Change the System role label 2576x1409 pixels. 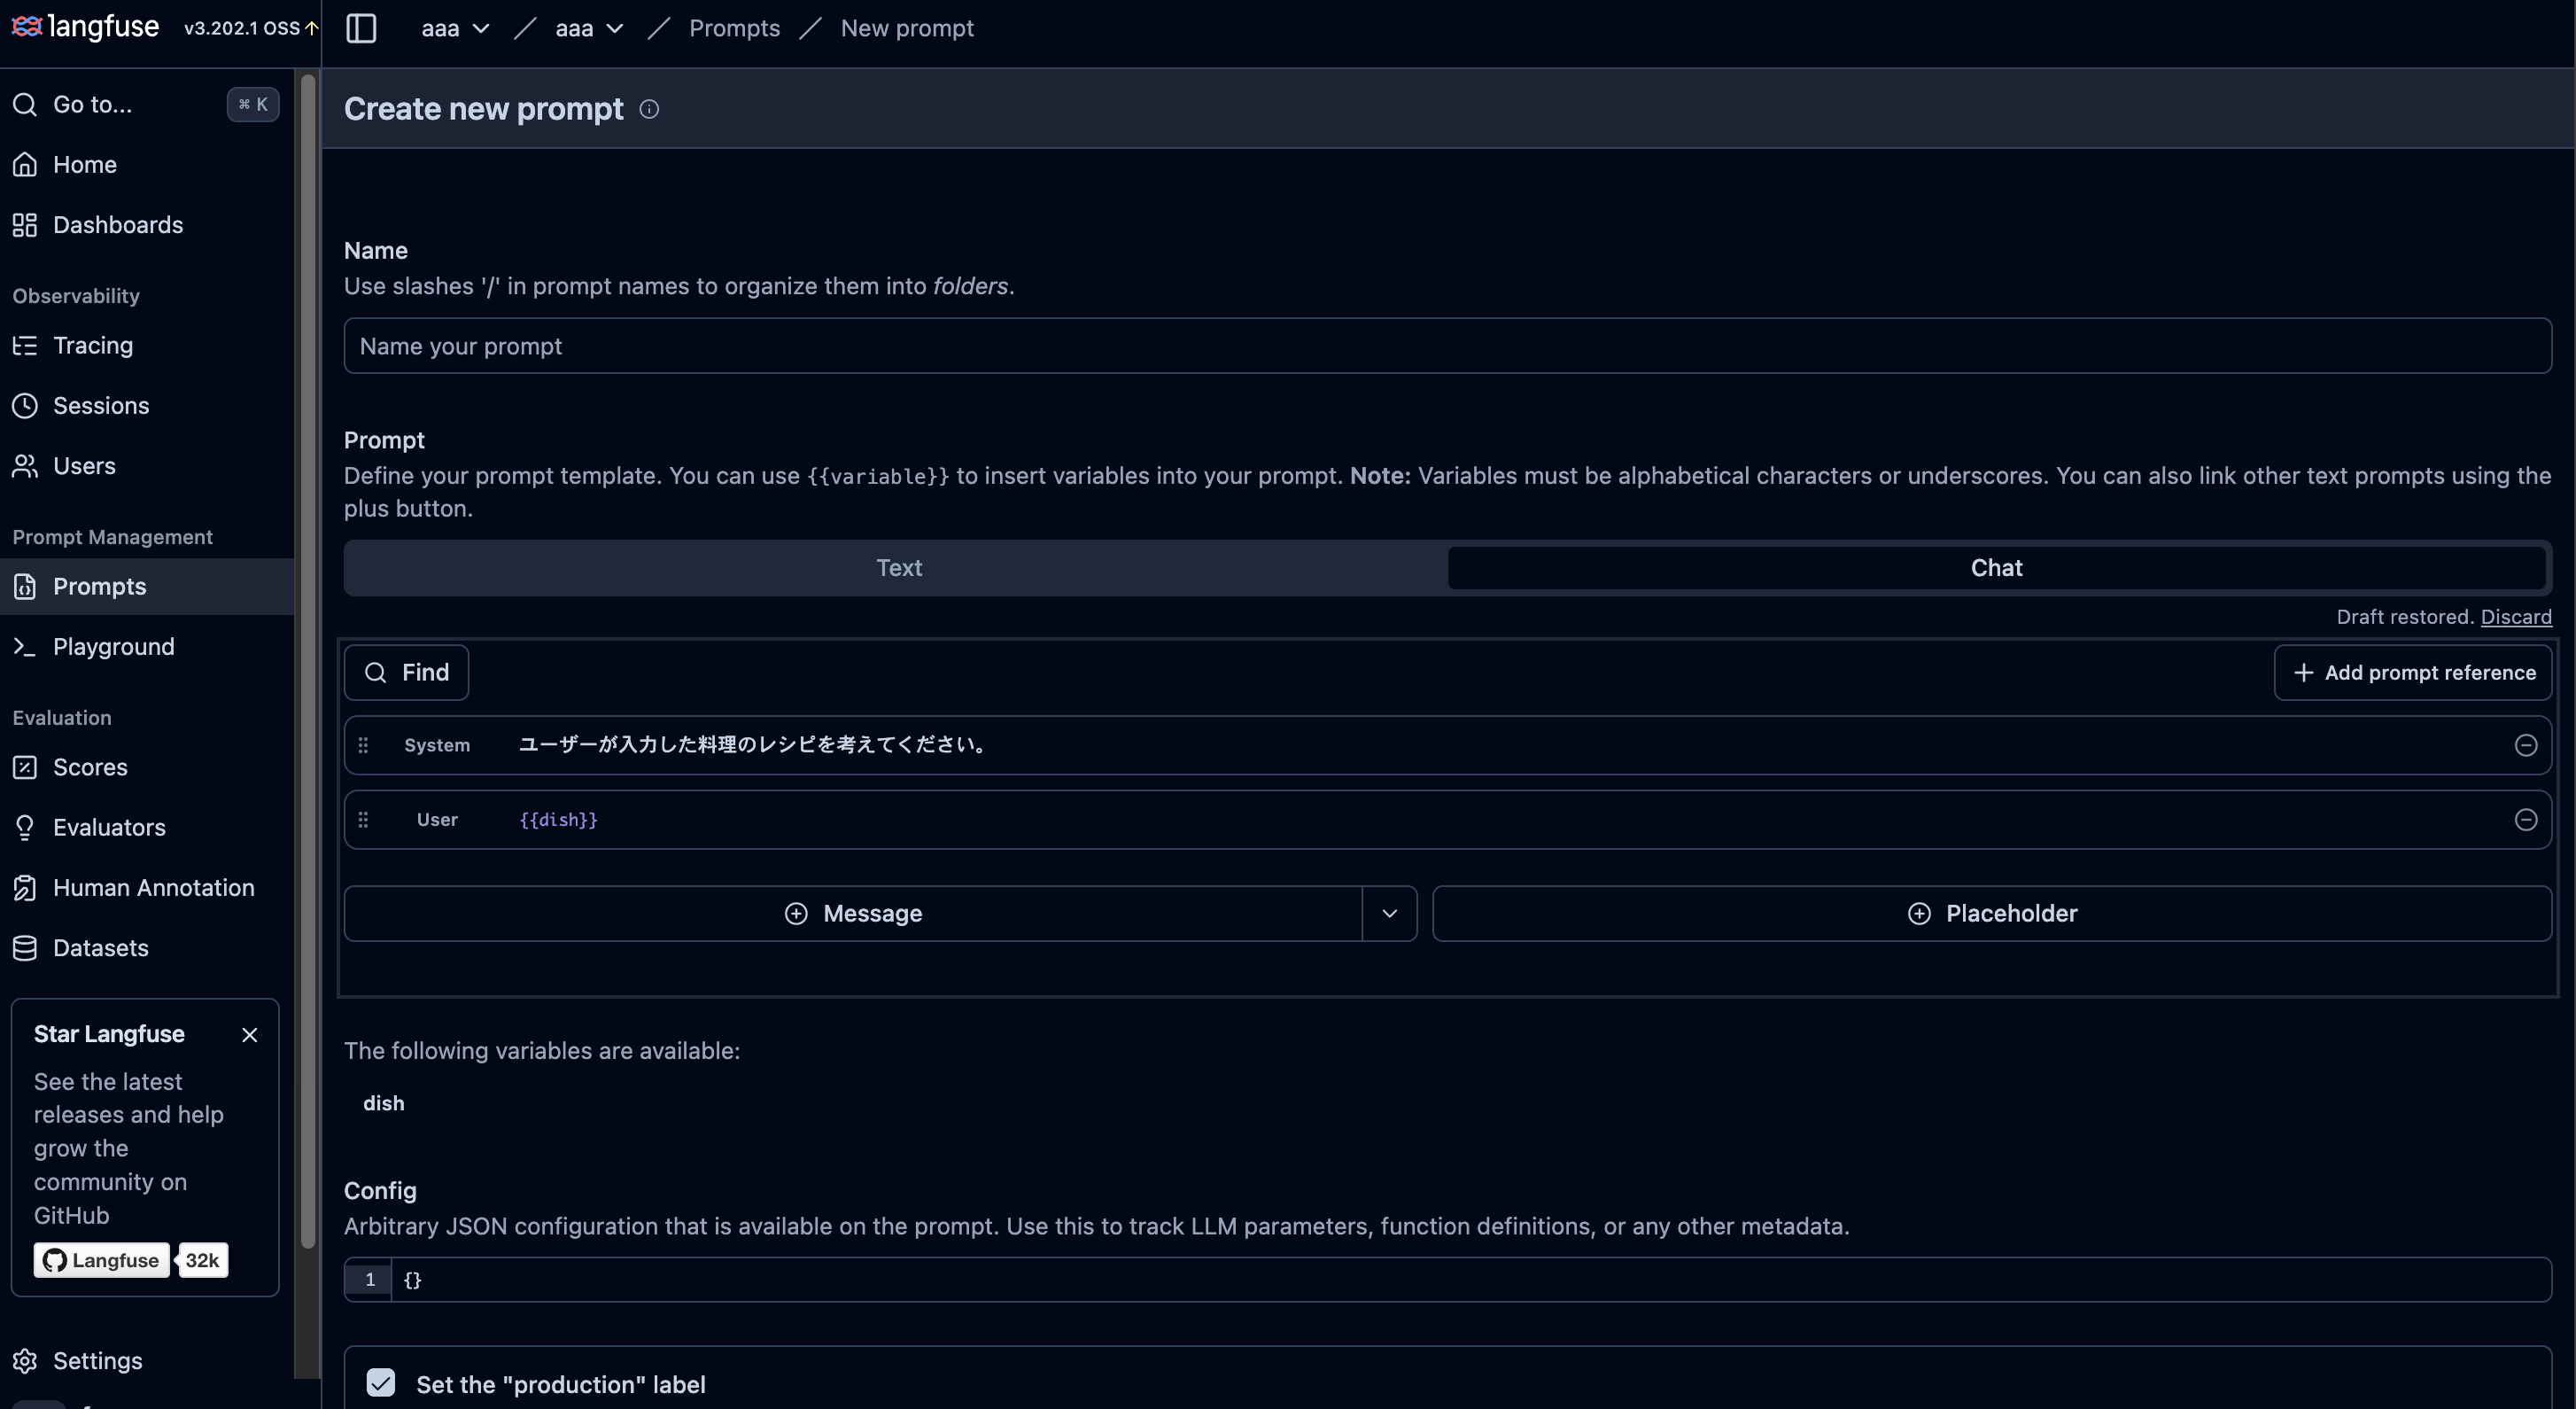[x=437, y=745]
